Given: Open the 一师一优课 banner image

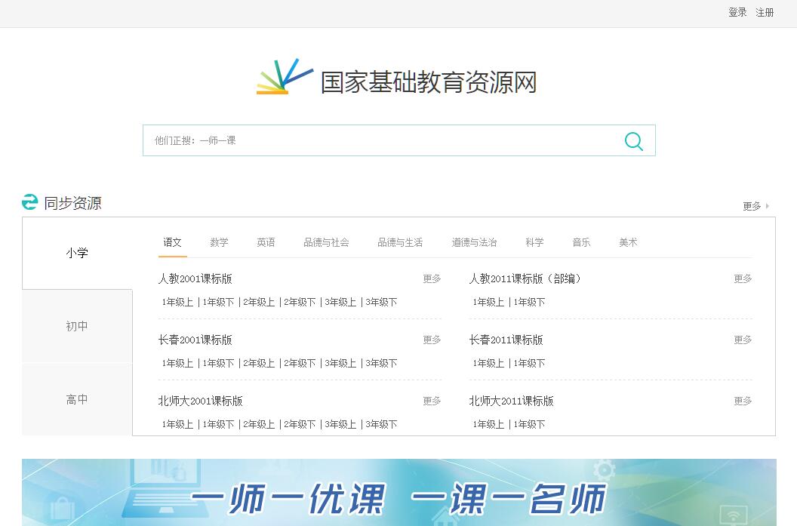Looking at the screenshot, I should (398, 492).
